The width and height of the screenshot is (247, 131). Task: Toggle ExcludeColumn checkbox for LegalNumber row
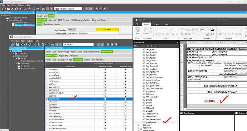point(105,99)
